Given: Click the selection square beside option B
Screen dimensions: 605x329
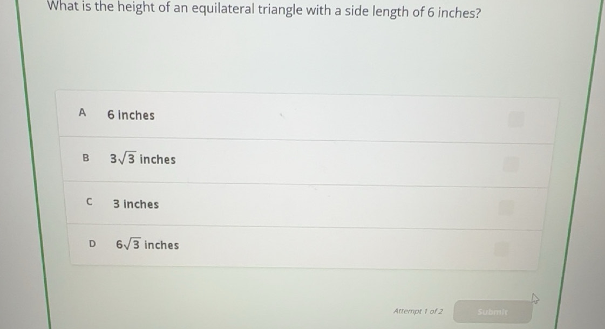Looking at the screenshot, I should click(x=510, y=164).
